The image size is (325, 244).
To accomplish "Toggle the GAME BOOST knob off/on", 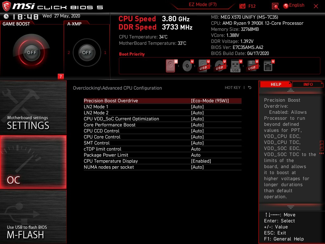I will [31, 52].
